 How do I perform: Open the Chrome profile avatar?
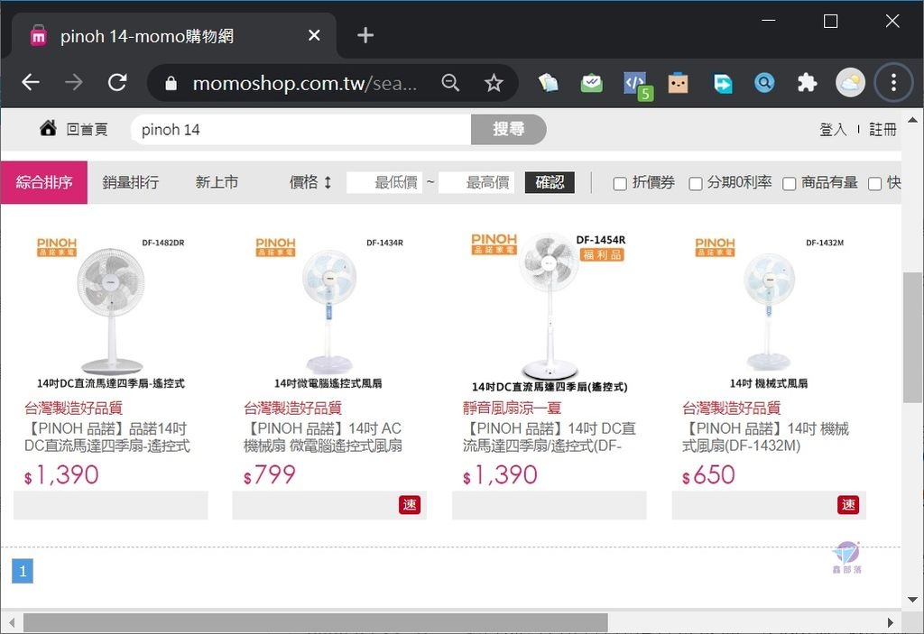(x=850, y=82)
